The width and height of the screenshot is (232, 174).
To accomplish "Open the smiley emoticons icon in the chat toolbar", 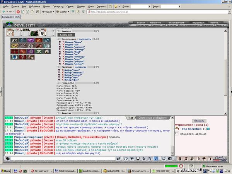I will click(164, 159).
